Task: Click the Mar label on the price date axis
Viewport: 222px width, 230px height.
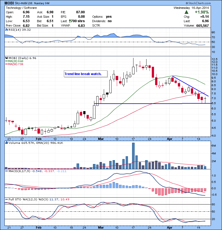Action: tap(101, 139)
